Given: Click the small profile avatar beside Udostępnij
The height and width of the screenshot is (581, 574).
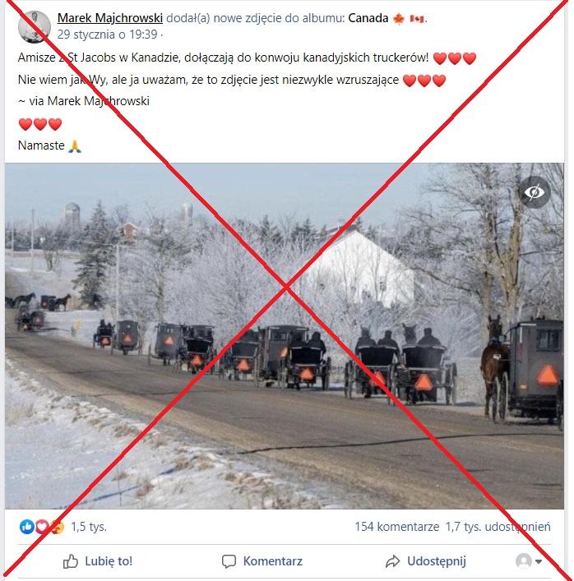Looking at the screenshot, I should click(x=524, y=561).
